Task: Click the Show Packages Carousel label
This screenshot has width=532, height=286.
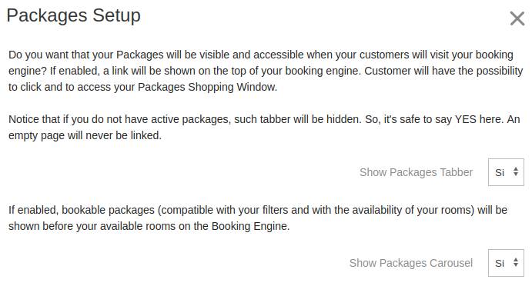Action: click(411, 263)
